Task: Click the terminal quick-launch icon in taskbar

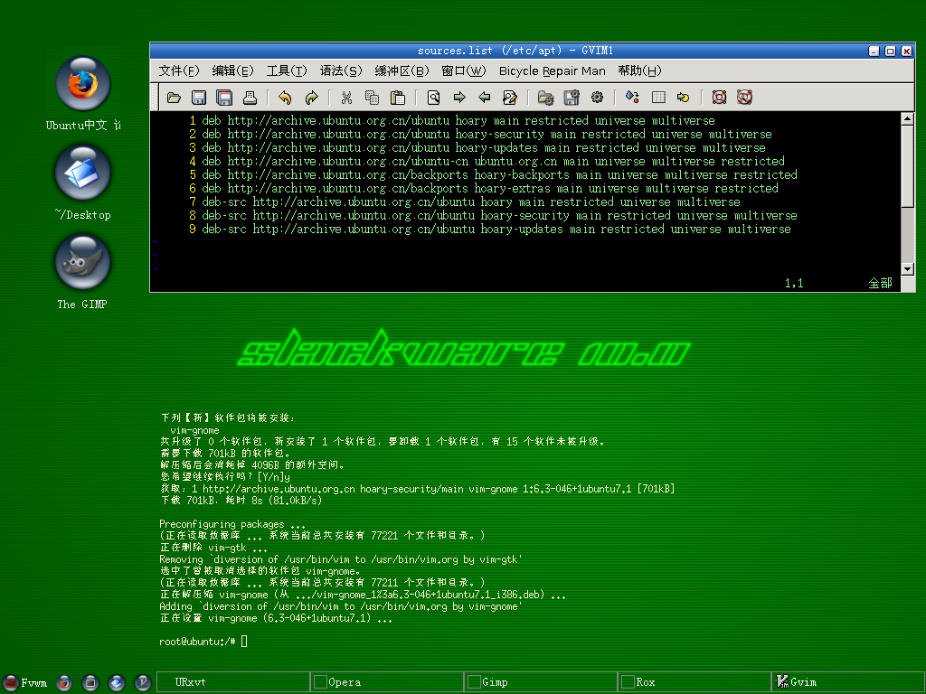Action: point(90,683)
